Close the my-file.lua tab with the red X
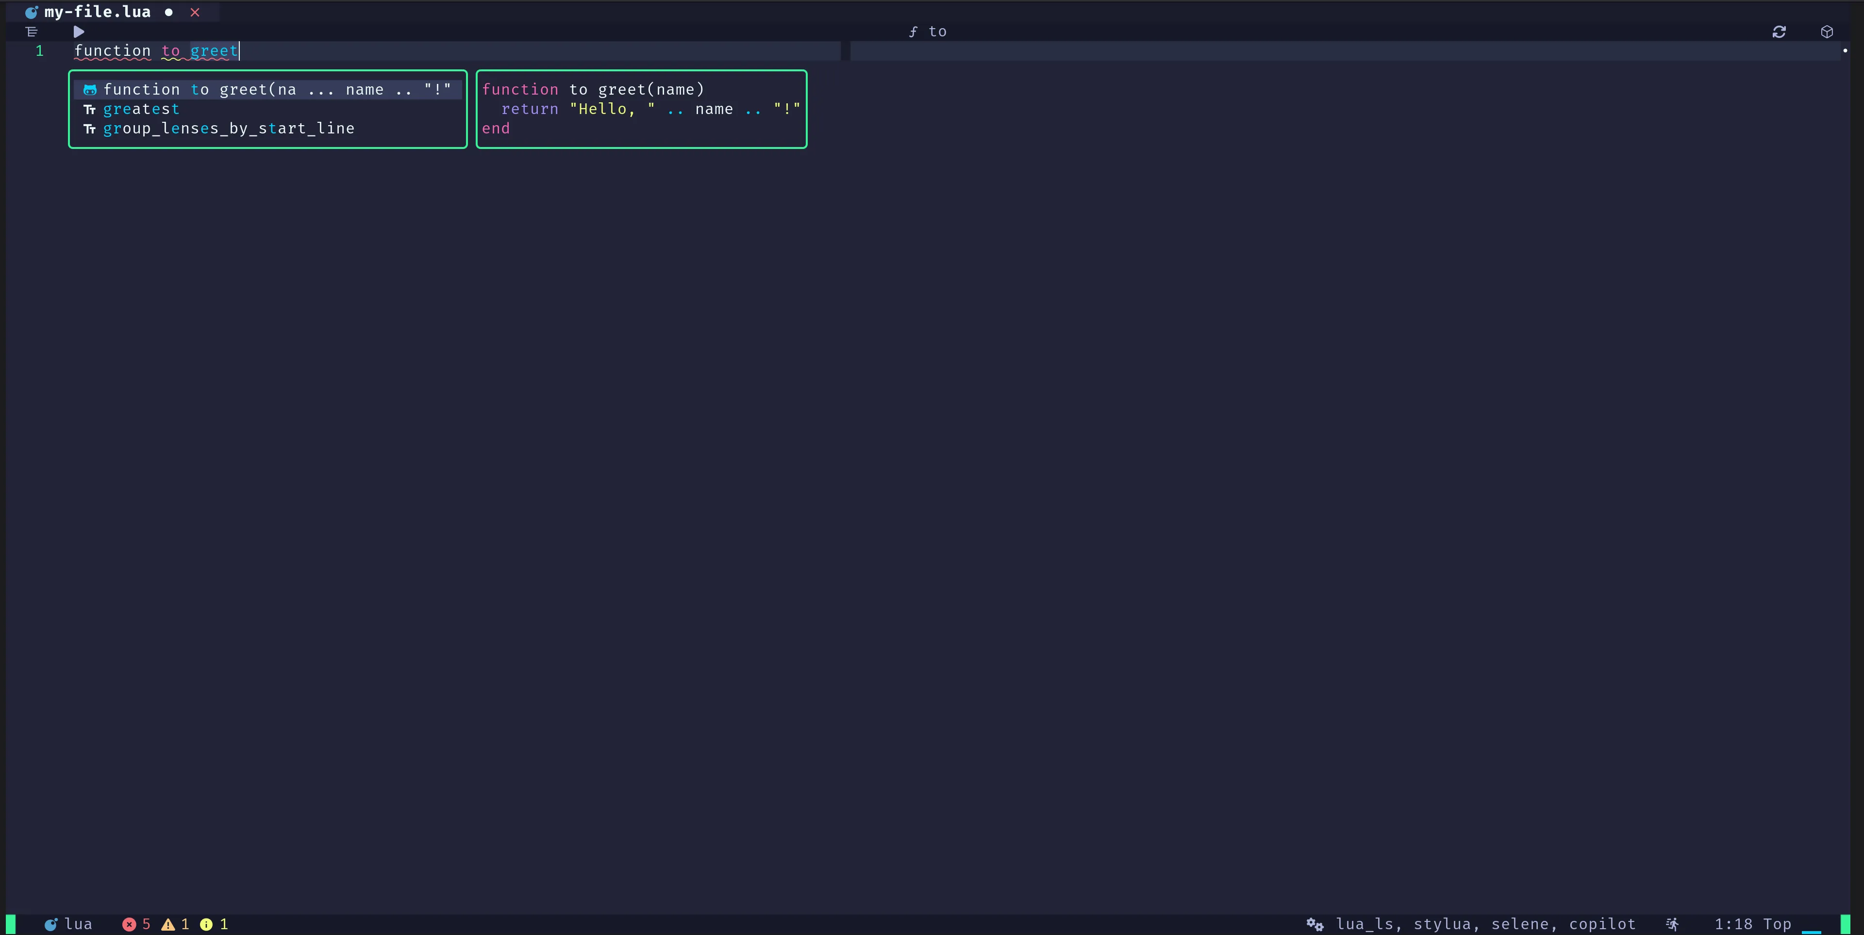Viewport: 1864px width, 935px height. pos(195,12)
